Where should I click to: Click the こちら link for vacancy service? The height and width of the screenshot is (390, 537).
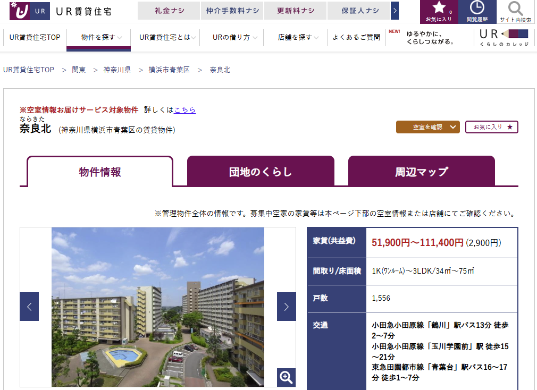[x=185, y=110]
